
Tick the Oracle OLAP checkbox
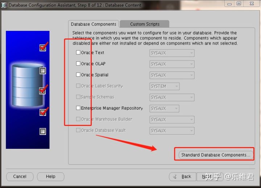(78, 64)
